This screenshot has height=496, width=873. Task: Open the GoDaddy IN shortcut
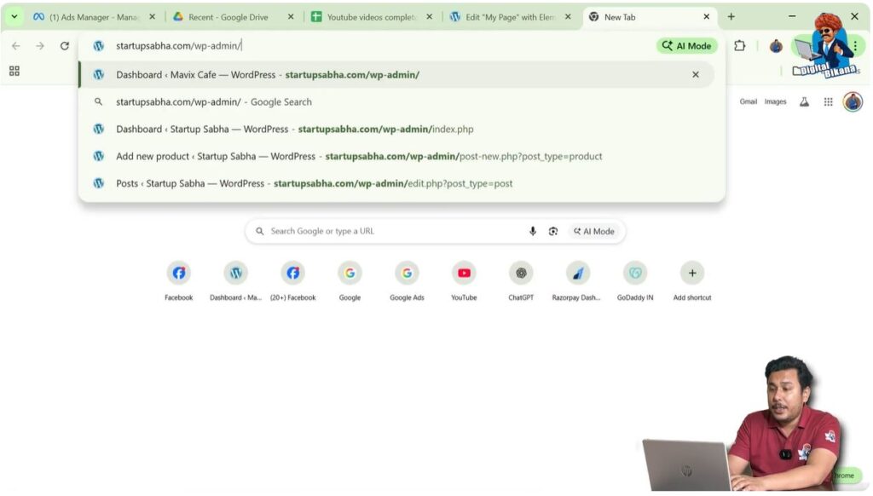[635, 273]
